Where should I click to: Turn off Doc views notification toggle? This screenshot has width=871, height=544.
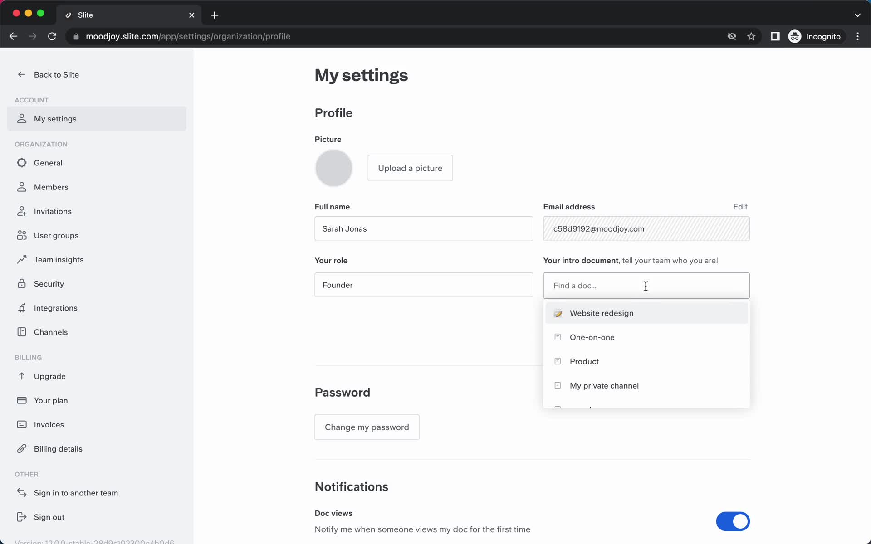click(733, 521)
